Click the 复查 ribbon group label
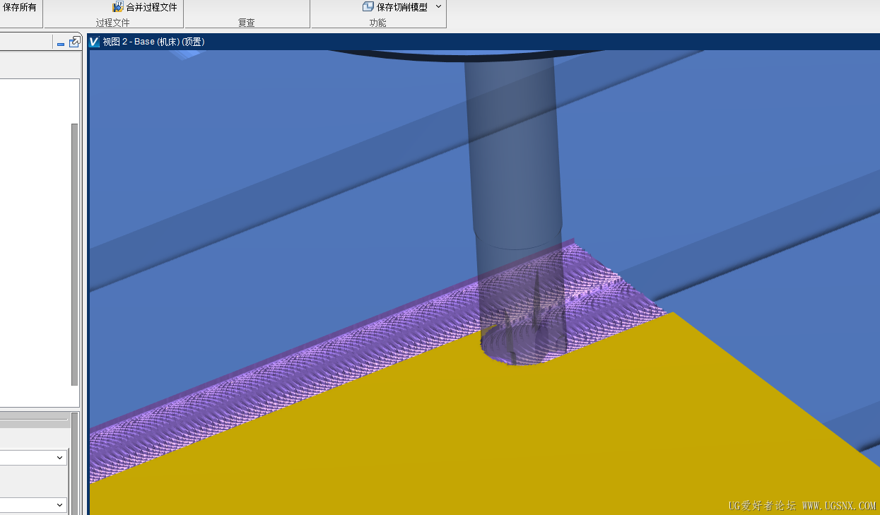This screenshot has height=515, width=880. pyautogui.click(x=247, y=23)
